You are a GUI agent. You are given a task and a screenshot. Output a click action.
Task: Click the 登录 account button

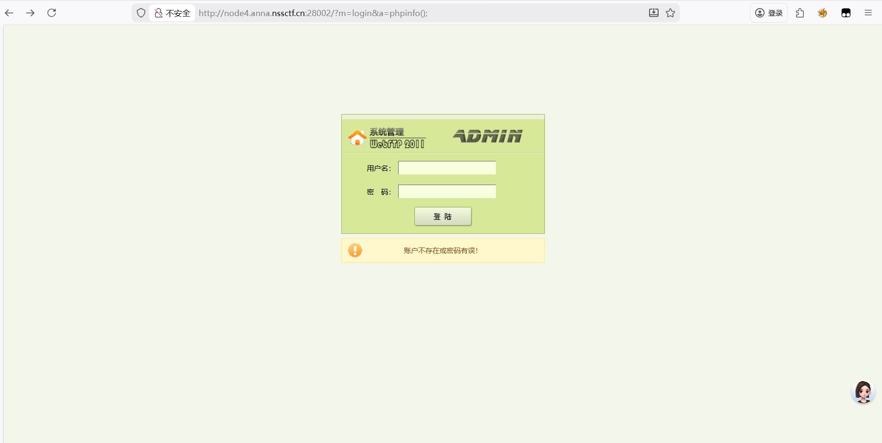click(x=769, y=13)
